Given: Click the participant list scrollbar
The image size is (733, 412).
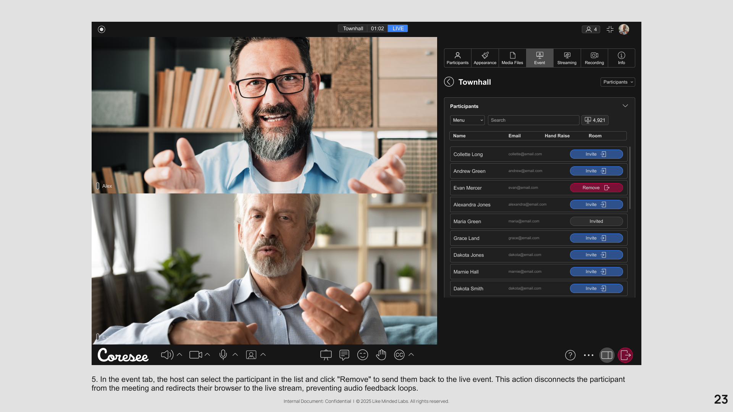Looking at the screenshot, I should click(630, 178).
